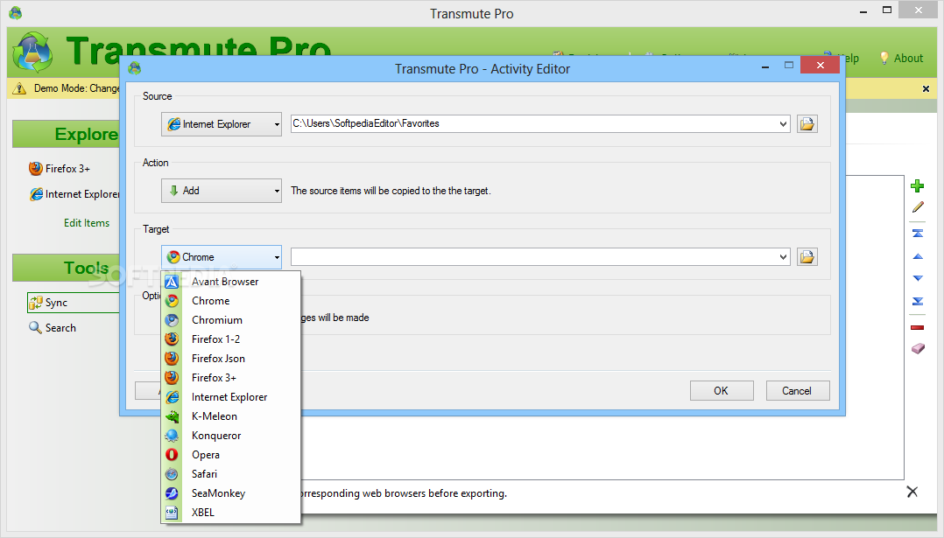Open About in main window
944x538 pixels.
(908, 59)
